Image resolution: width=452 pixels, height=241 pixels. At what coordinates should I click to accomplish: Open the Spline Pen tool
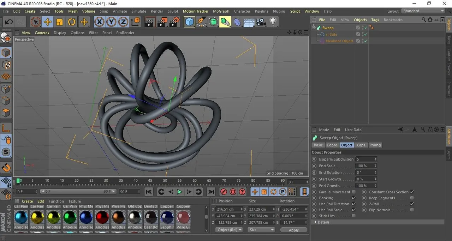[201, 22]
